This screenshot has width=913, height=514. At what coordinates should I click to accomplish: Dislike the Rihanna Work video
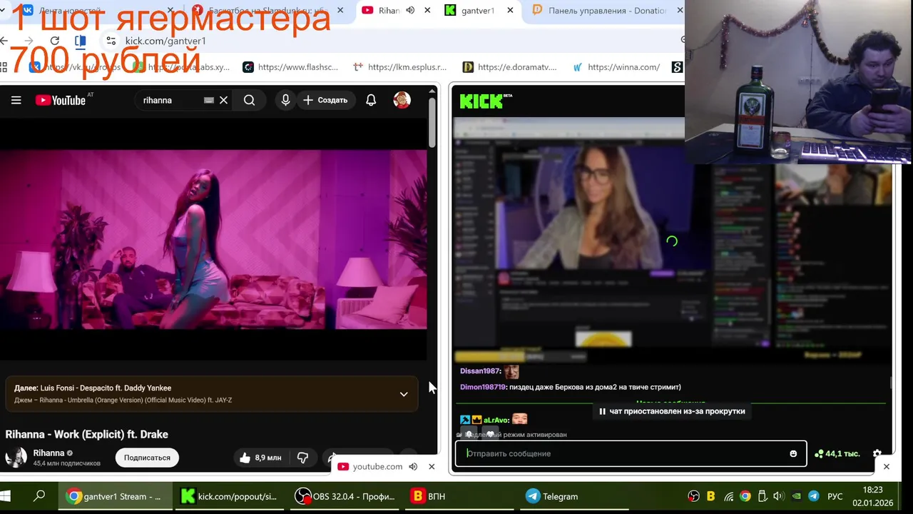point(302,458)
